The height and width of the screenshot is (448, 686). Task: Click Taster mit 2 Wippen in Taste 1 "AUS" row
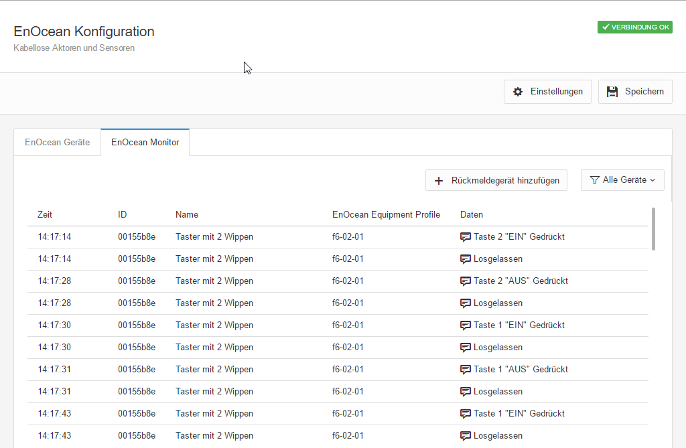click(214, 369)
